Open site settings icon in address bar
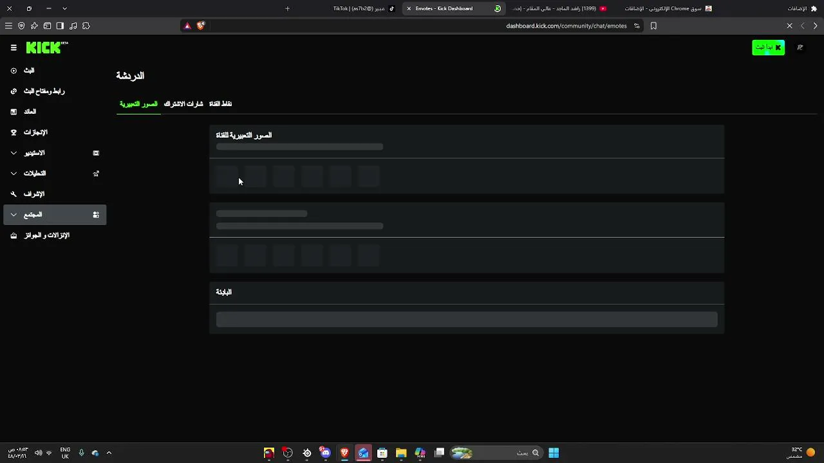 click(637, 26)
